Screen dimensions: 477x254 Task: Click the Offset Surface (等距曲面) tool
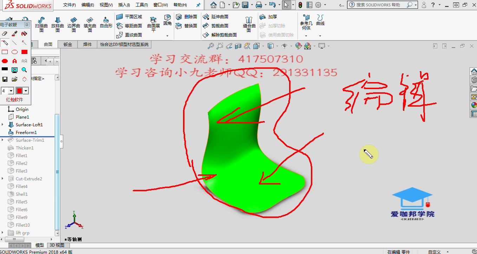[x=129, y=26]
